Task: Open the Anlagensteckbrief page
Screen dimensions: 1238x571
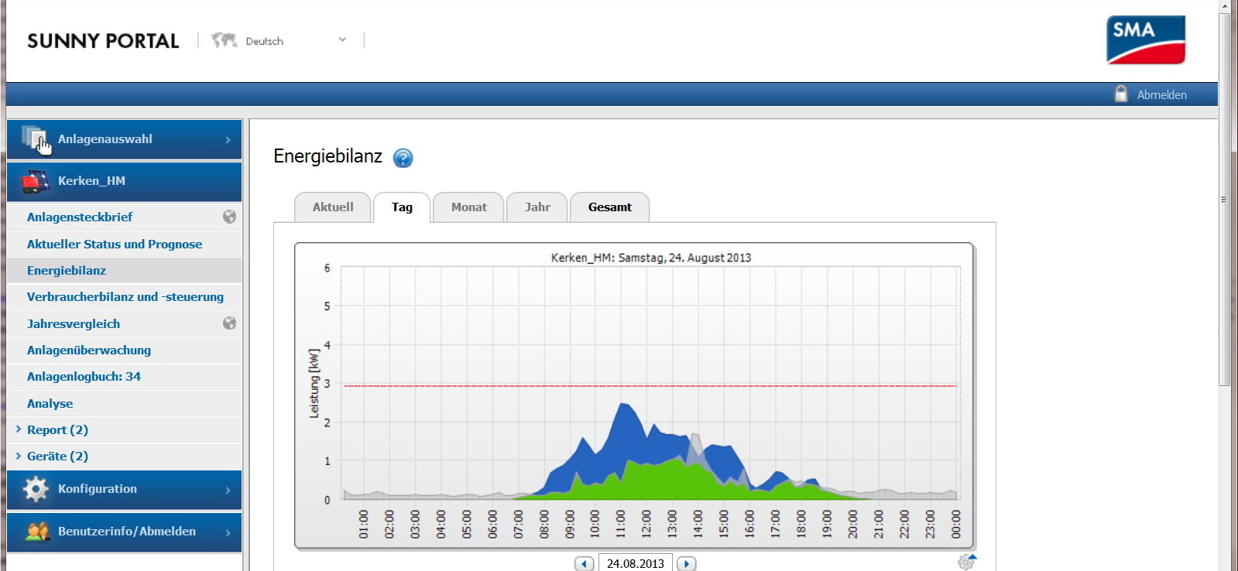Action: [79, 217]
